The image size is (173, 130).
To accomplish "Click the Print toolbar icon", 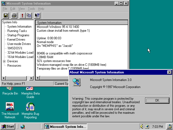I will [x=14, y=15].
